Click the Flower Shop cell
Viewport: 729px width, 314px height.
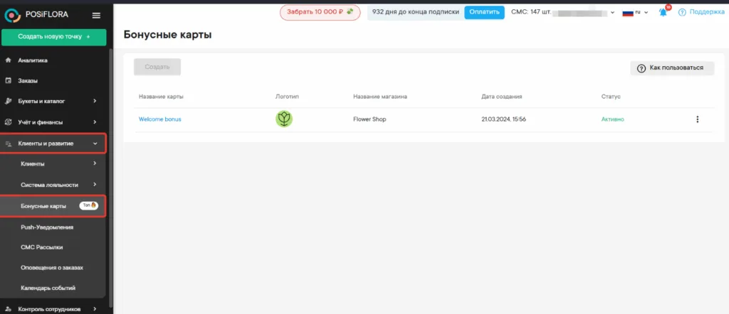(369, 119)
